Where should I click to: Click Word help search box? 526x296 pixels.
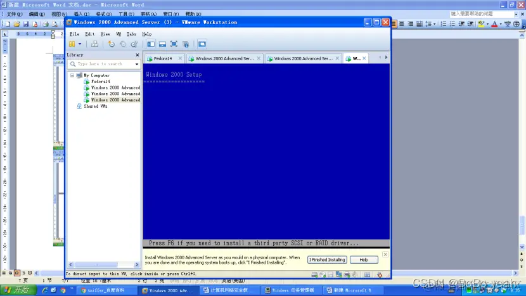482,14
